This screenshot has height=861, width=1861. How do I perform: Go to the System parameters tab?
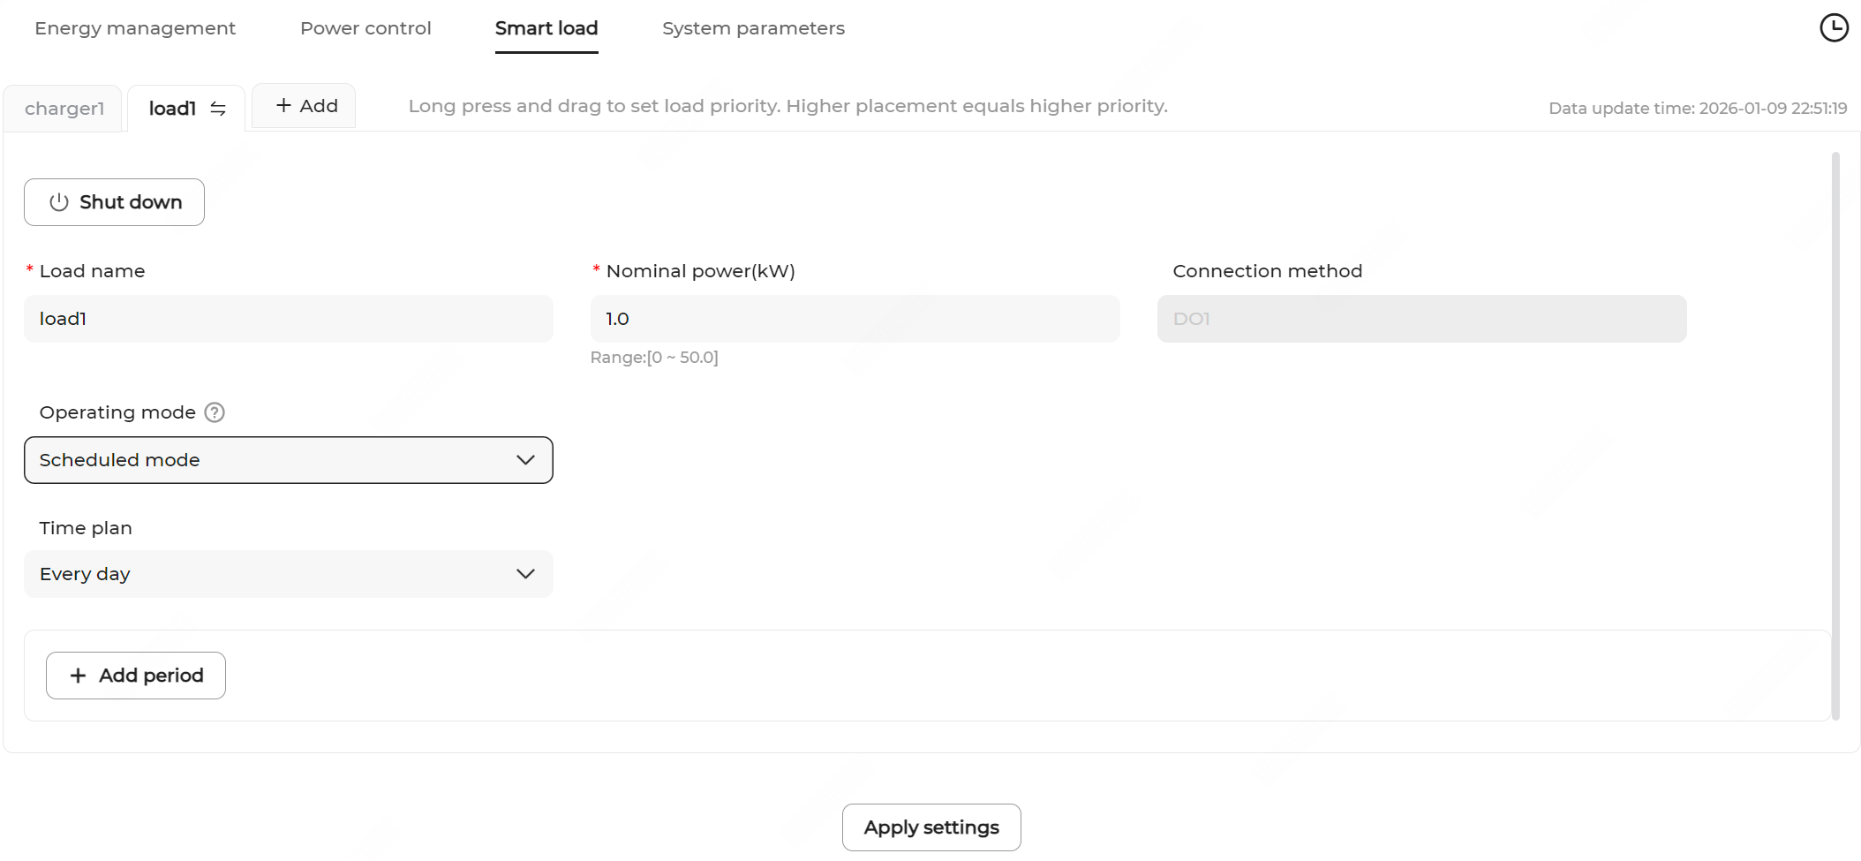click(753, 28)
